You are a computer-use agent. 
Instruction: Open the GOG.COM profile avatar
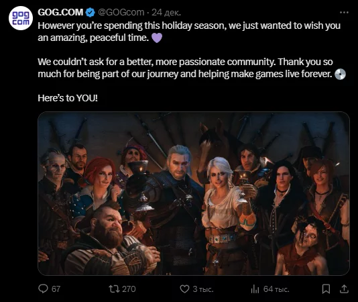click(x=21, y=18)
